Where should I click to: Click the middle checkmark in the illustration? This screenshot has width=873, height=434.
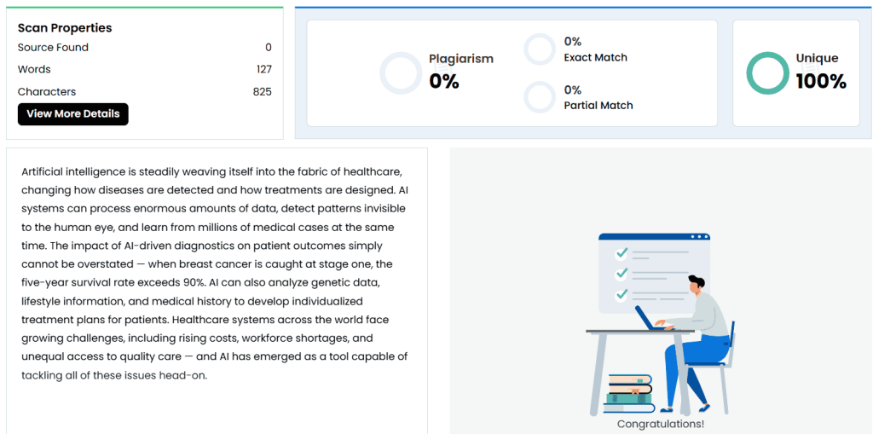(x=622, y=274)
